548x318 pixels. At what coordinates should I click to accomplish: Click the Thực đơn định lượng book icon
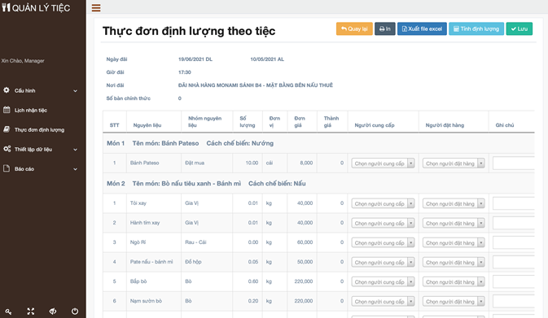click(7, 129)
